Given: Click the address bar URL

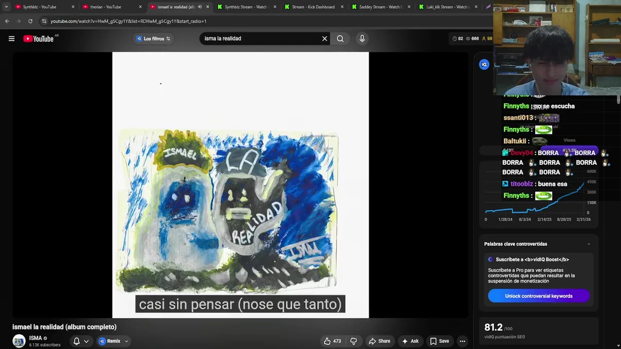Looking at the screenshot, I should tap(129, 21).
